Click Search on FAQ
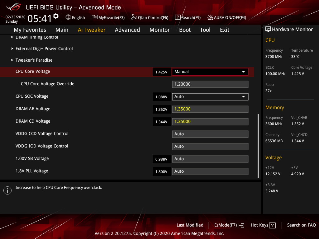 click(302, 225)
